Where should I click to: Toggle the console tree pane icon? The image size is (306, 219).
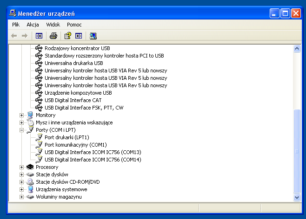(x=39, y=36)
